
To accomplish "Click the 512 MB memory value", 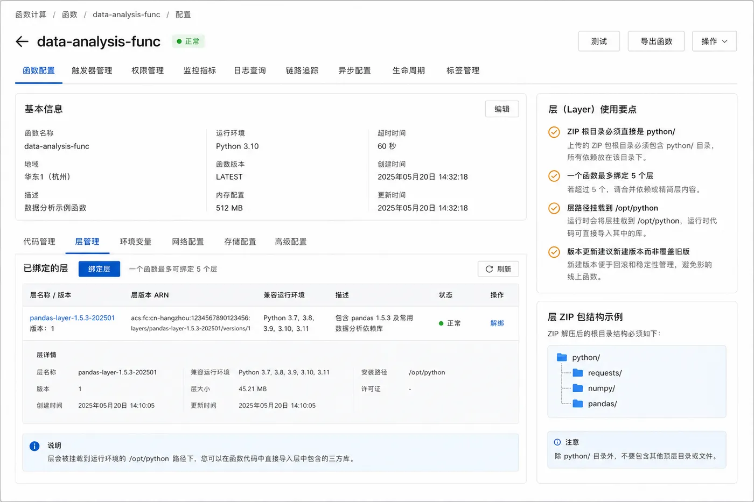I will pyautogui.click(x=229, y=208).
